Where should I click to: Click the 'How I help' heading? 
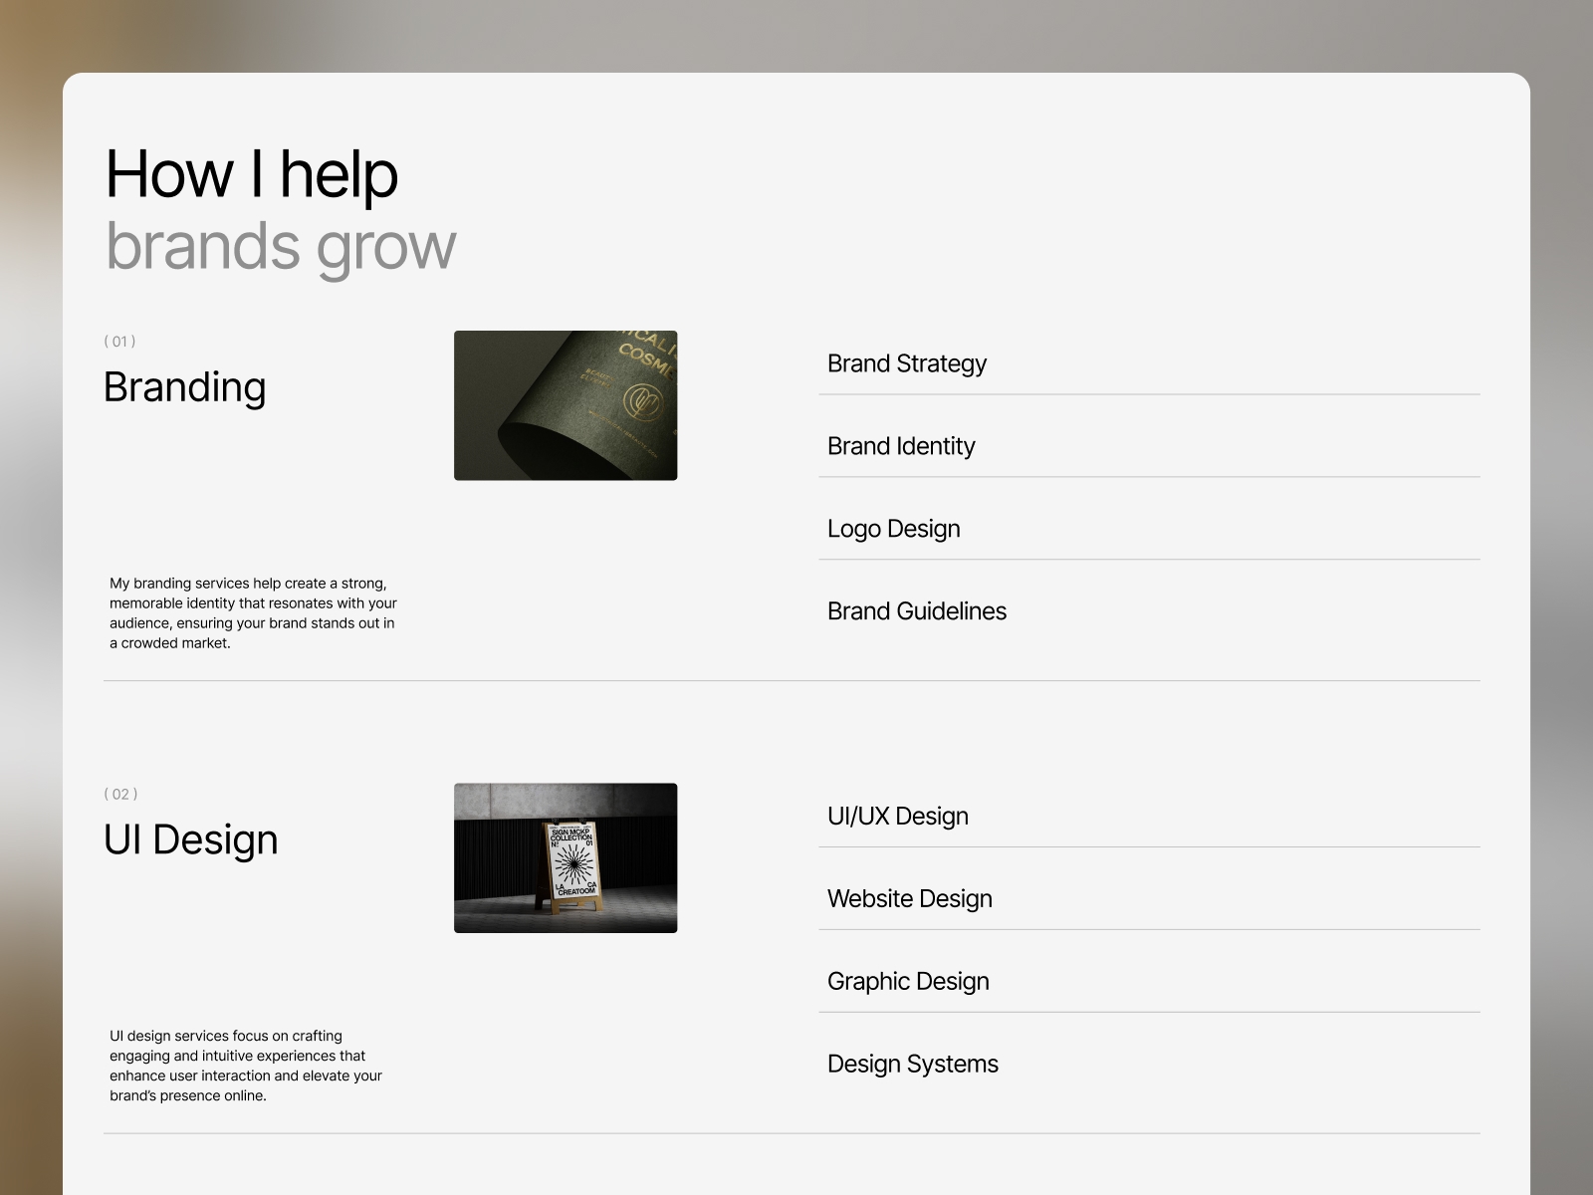[252, 174]
